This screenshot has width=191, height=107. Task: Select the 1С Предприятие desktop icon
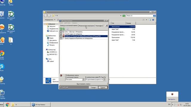pyautogui.click(x=2, y=29)
